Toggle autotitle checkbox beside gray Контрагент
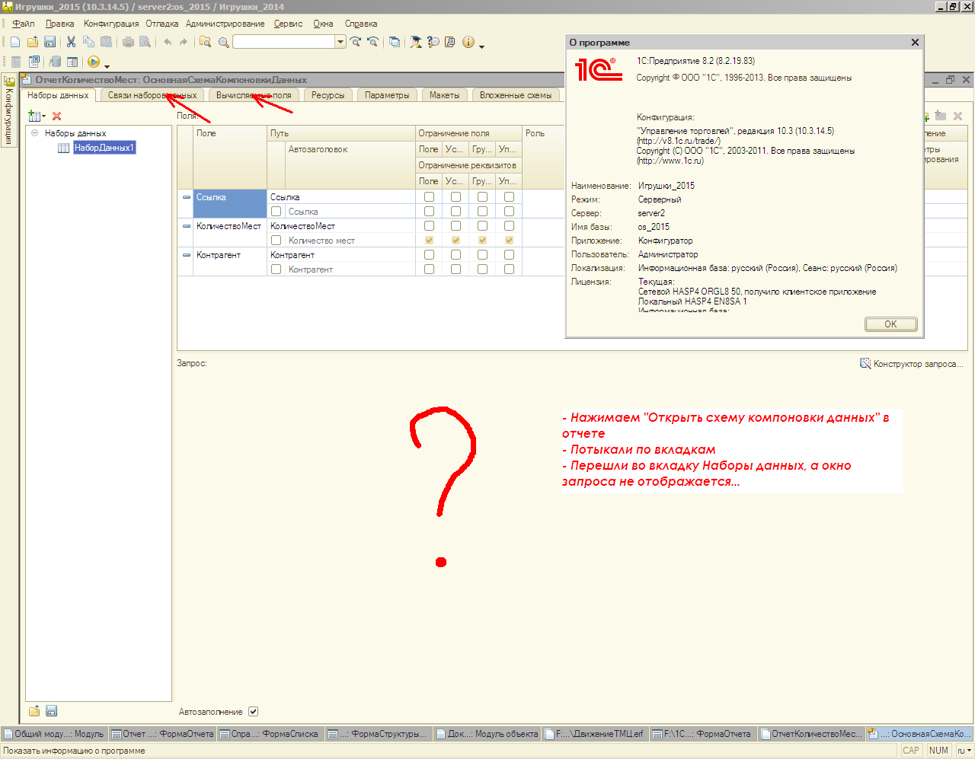975x759 pixels. tap(277, 269)
